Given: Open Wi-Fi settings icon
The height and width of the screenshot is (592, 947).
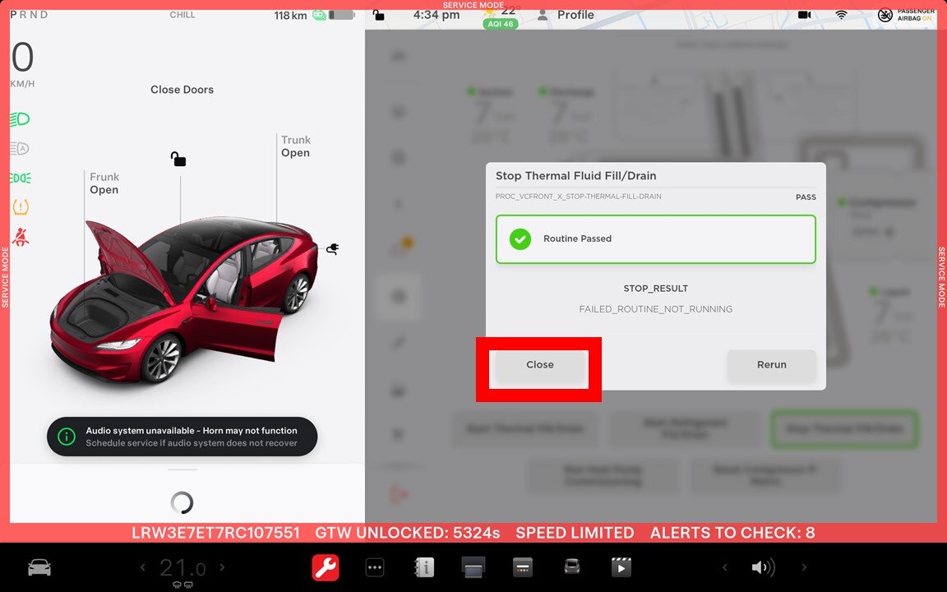Looking at the screenshot, I should 841,15.
